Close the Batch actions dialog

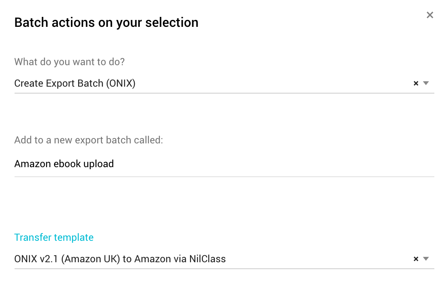pyautogui.click(x=430, y=15)
